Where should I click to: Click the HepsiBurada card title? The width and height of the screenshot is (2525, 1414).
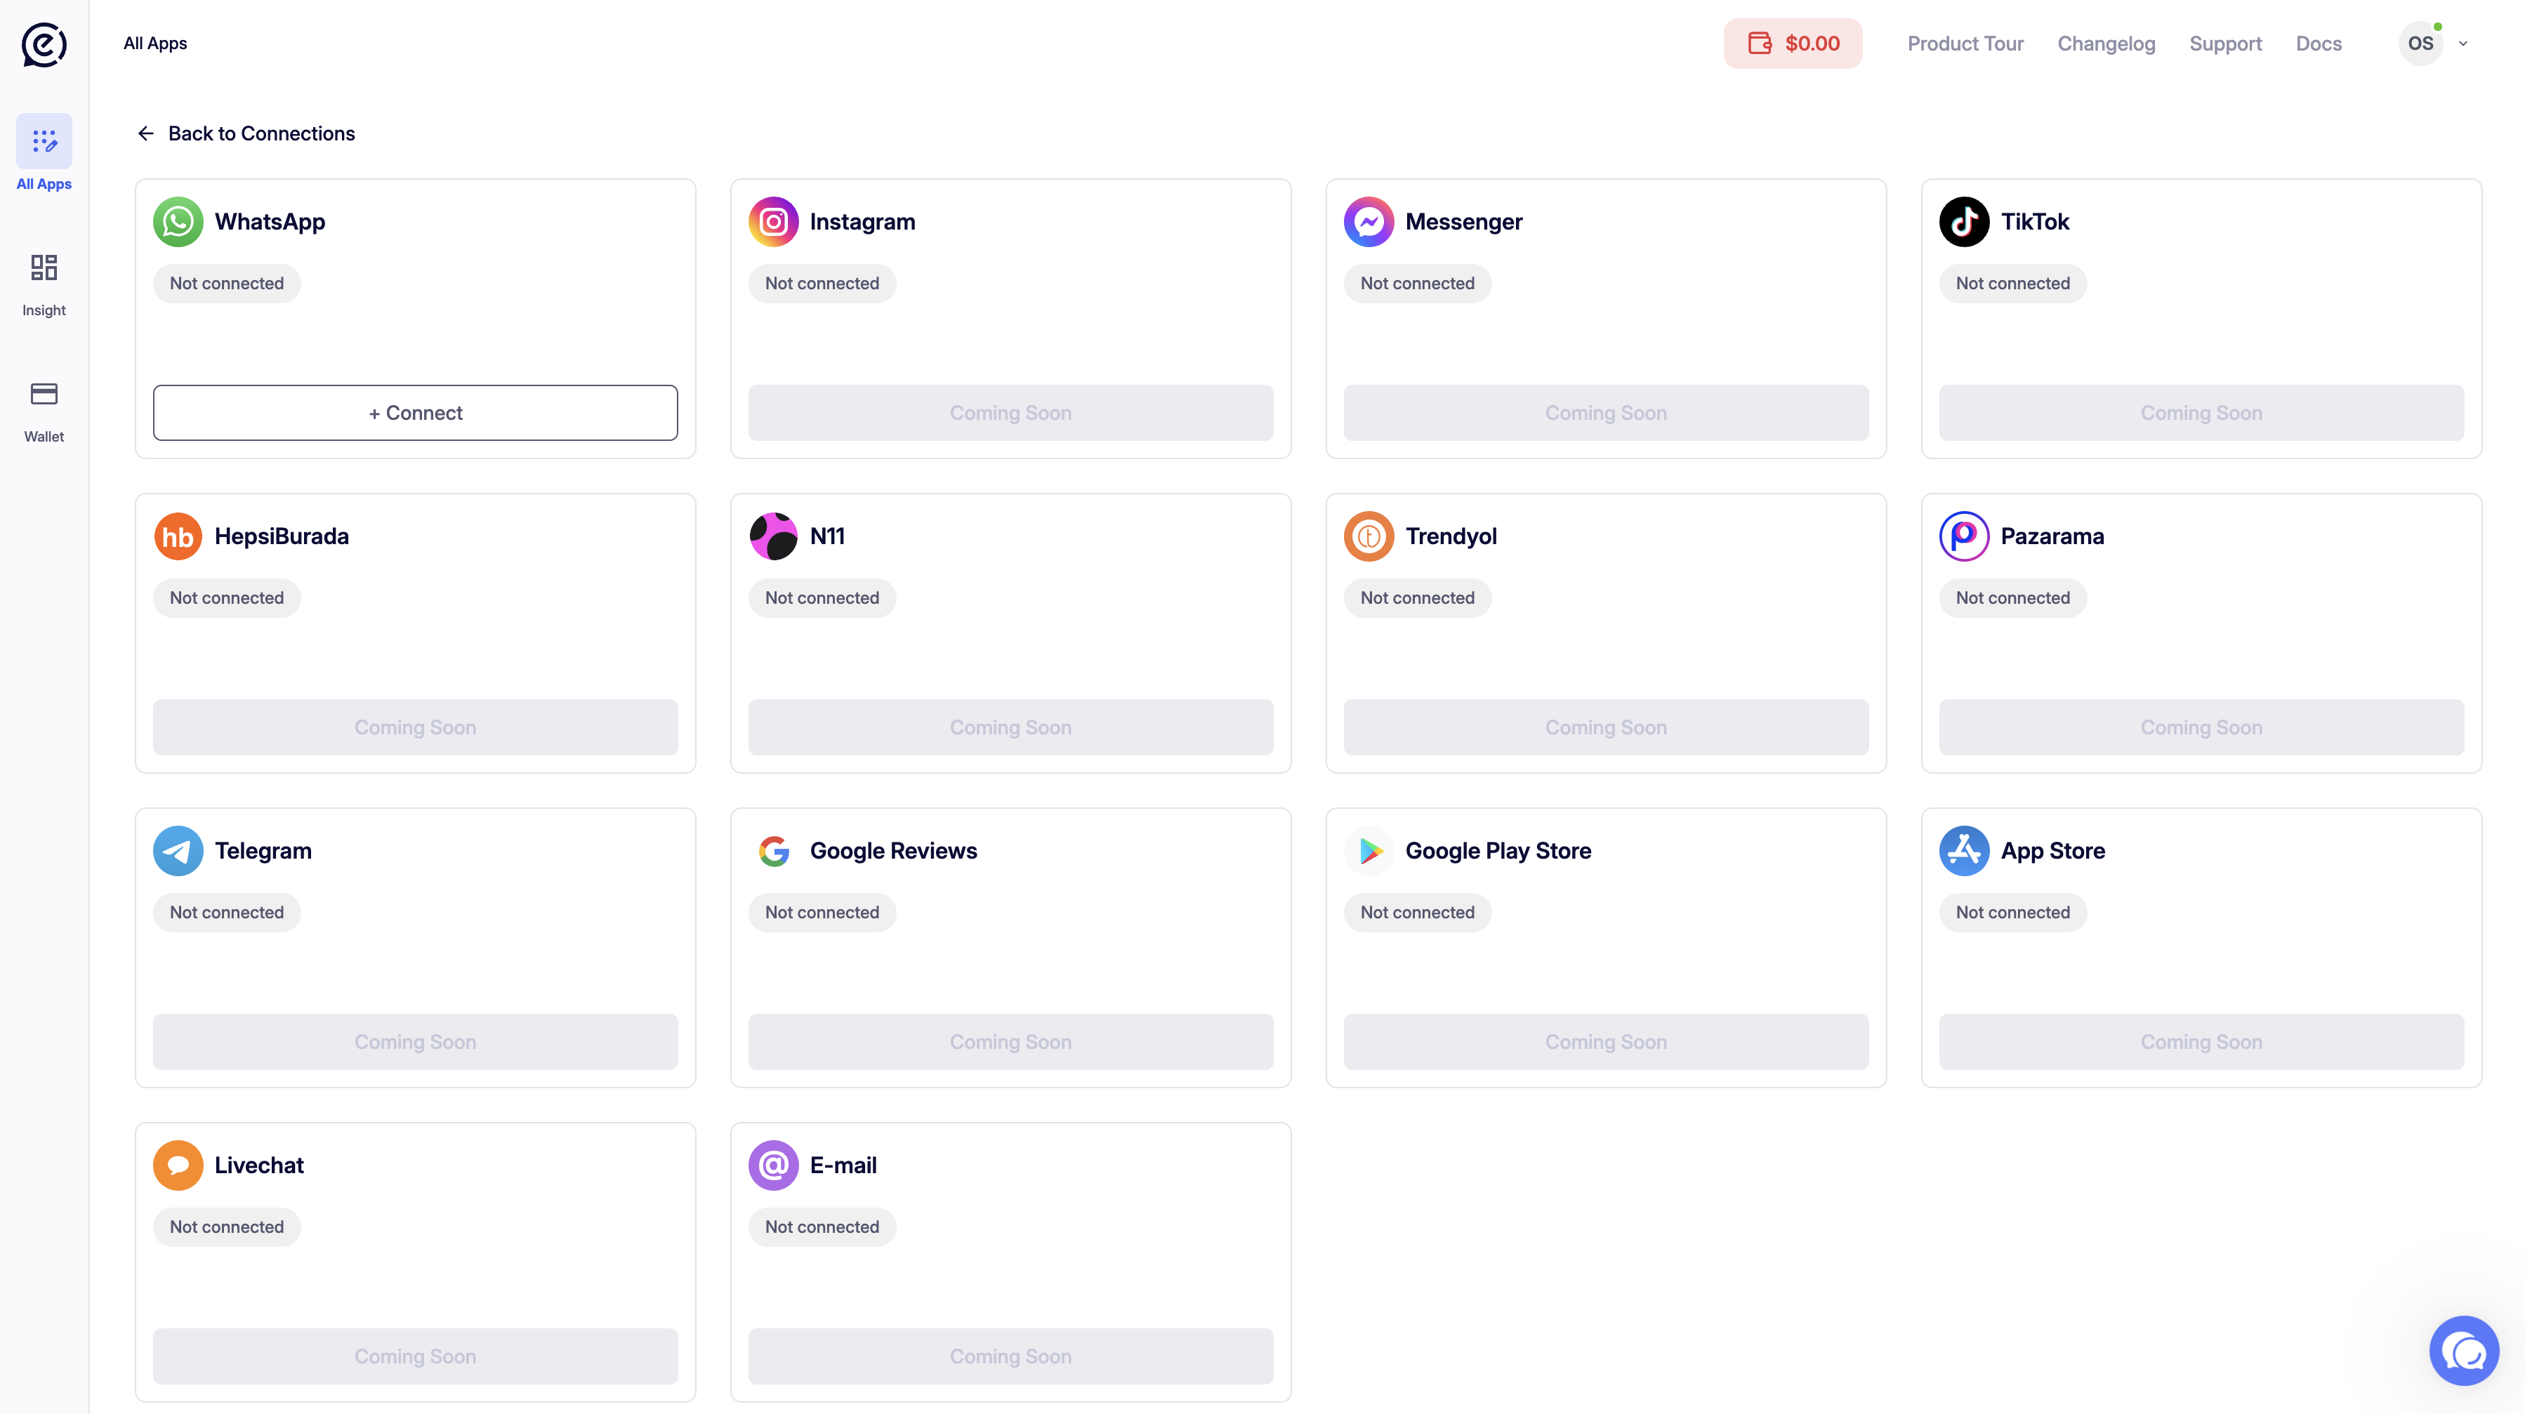click(282, 536)
